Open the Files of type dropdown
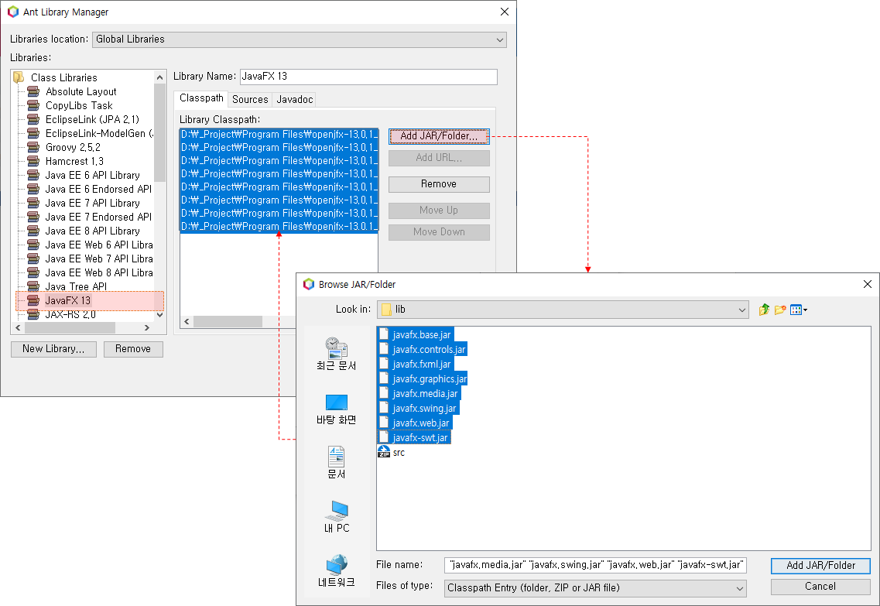880x606 pixels. pos(595,588)
